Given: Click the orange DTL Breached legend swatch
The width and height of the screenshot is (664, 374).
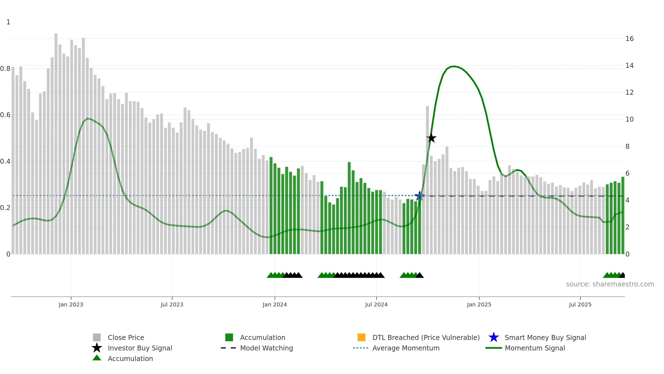Looking at the screenshot, I should (361, 337).
